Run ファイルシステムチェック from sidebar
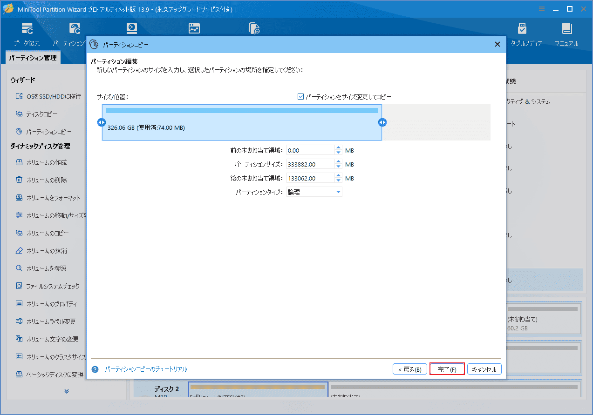The width and height of the screenshot is (593, 415). [48, 286]
